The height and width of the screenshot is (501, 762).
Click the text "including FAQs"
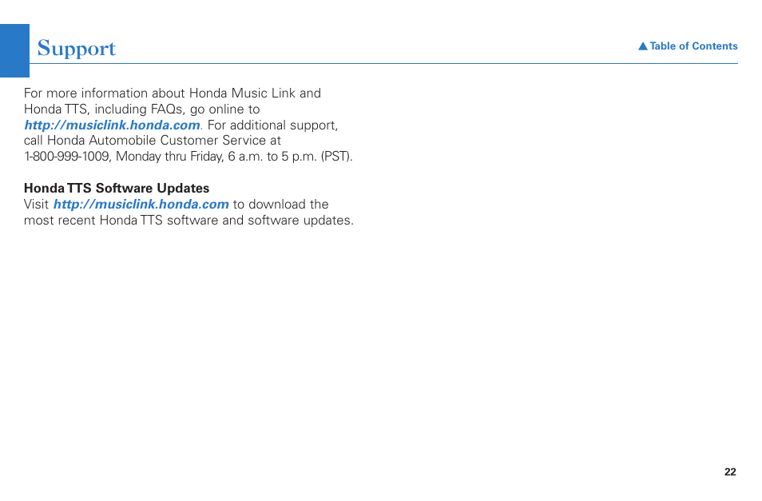coord(140,109)
